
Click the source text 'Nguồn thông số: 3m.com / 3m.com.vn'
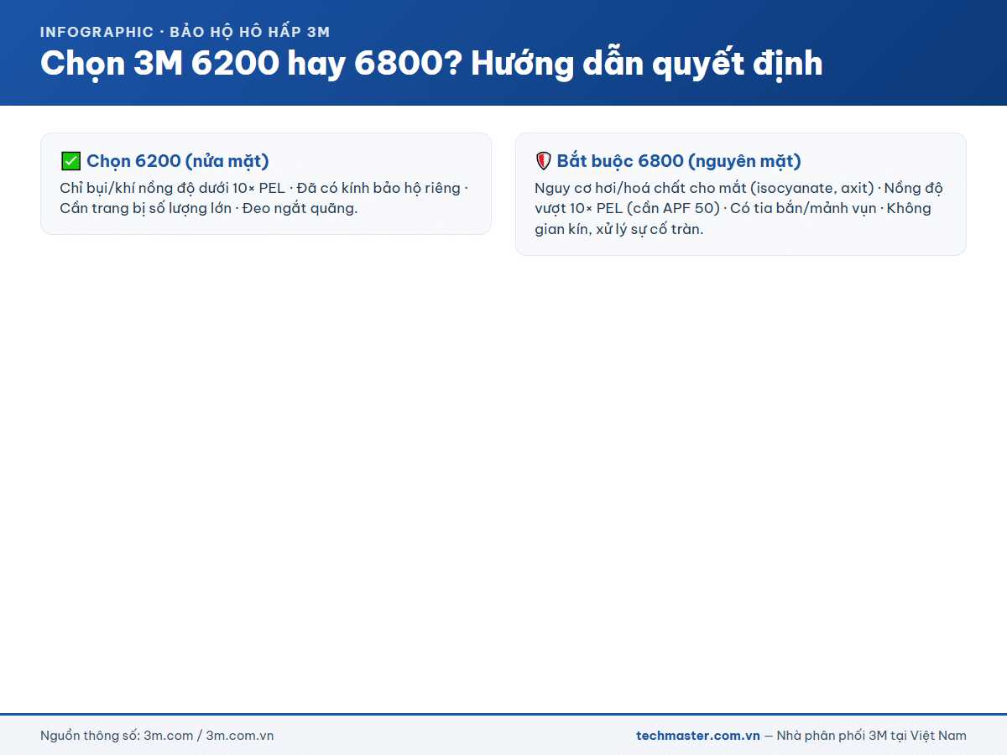point(157,736)
